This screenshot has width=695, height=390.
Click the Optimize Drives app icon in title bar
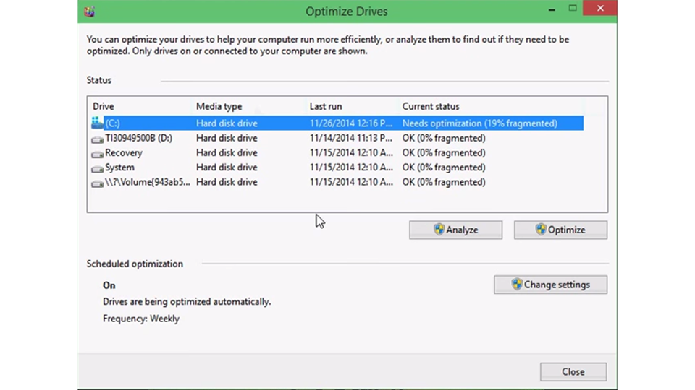89,11
